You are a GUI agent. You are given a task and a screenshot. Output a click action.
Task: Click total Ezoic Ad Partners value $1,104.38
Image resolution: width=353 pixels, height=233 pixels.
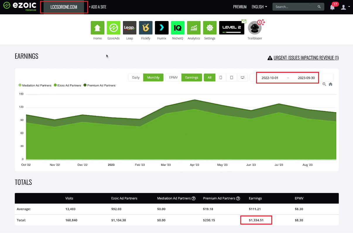119,220
